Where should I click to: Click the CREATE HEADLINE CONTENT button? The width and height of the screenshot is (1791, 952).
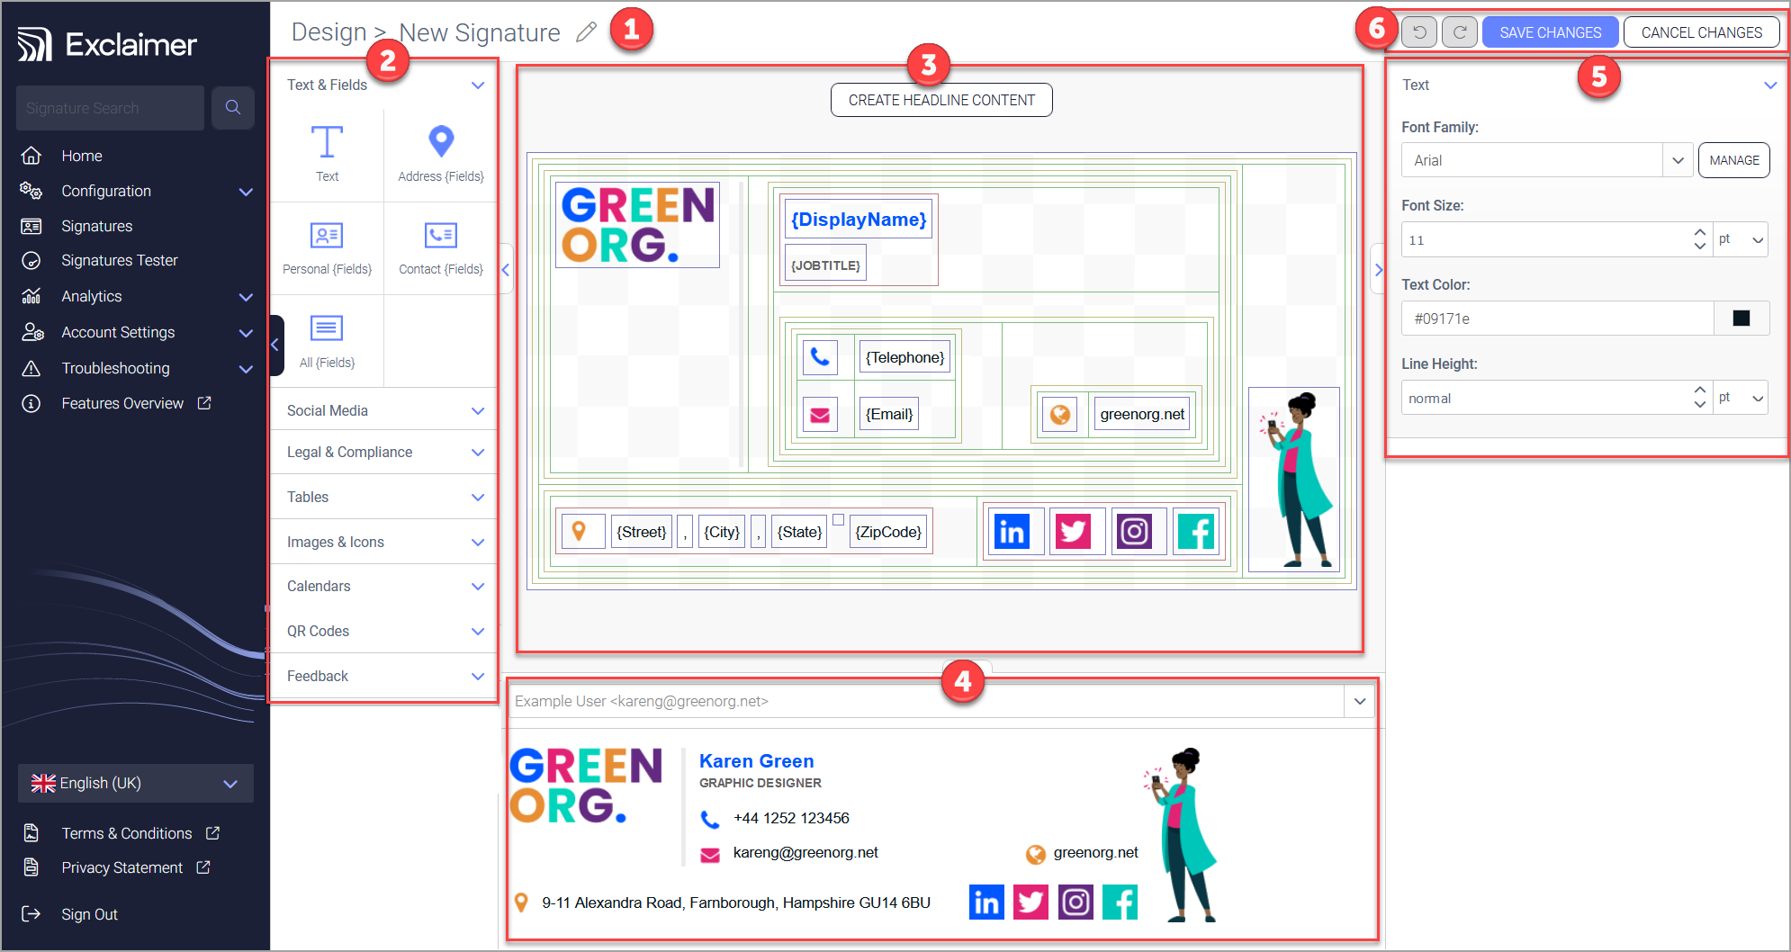point(941,100)
